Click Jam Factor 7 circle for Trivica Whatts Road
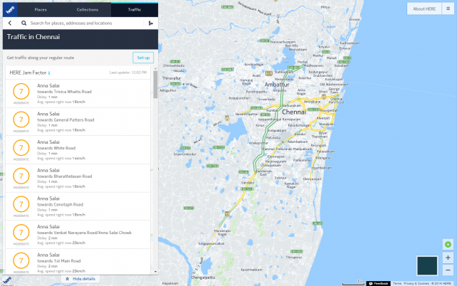Viewport: 457px width, 286px height. (21, 92)
